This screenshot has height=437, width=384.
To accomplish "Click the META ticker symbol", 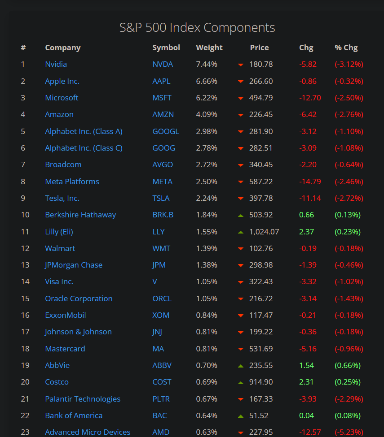I will (x=162, y=182).
